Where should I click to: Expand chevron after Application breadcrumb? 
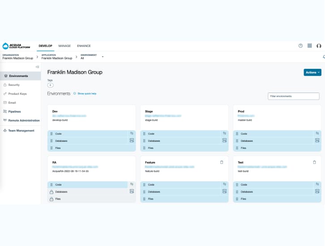tap(76, 56)
